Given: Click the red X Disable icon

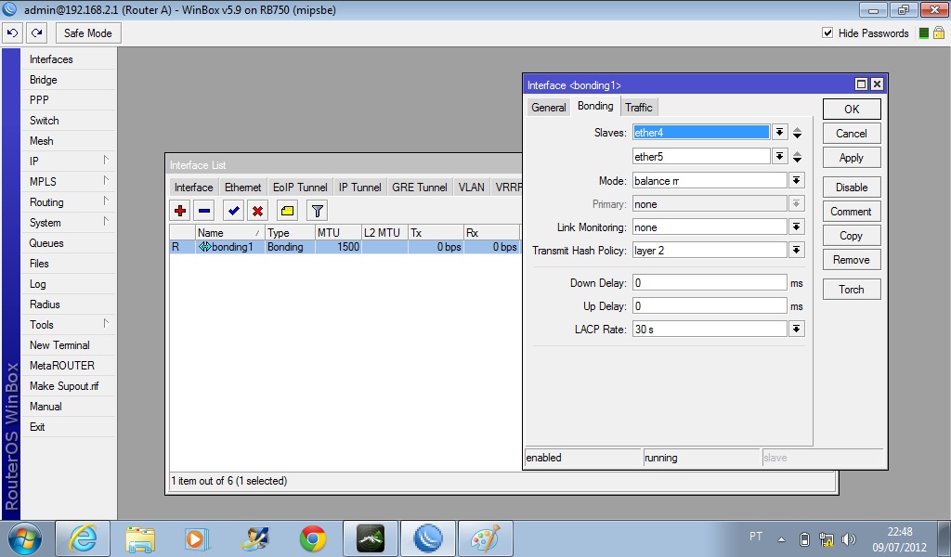Looking at the screenshot, I should [x=257, y=211].
